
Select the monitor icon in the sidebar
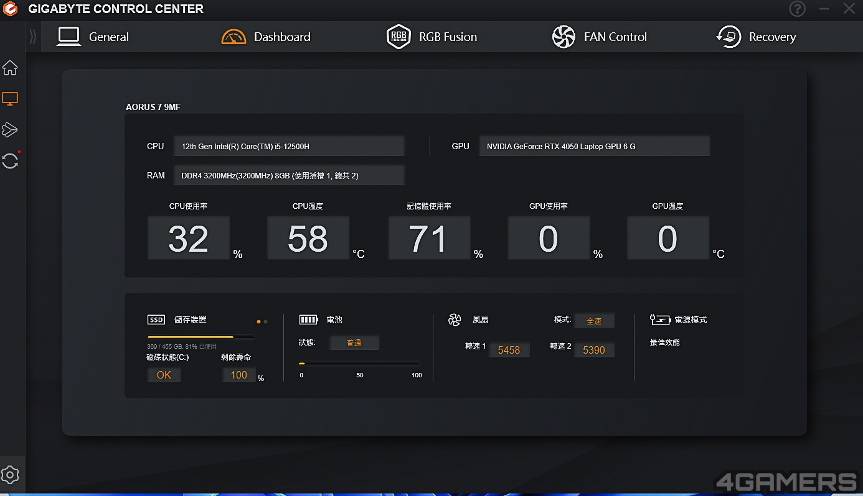pyautogui.click(x=10, y=99)
